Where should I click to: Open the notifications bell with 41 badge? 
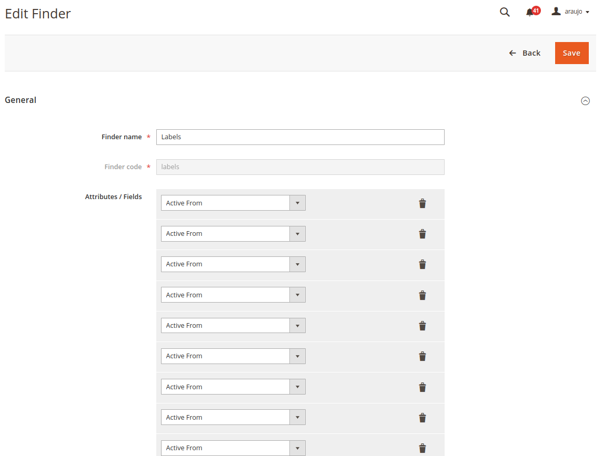click(x=532, y=12)
